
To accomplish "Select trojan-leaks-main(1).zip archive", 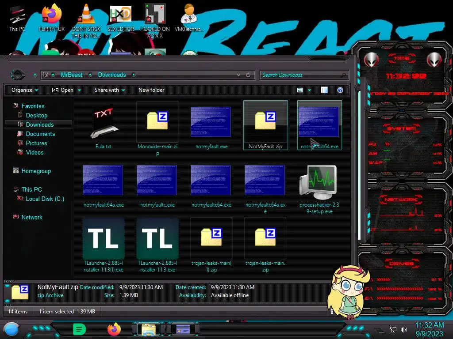I will [x=211, y=245].
